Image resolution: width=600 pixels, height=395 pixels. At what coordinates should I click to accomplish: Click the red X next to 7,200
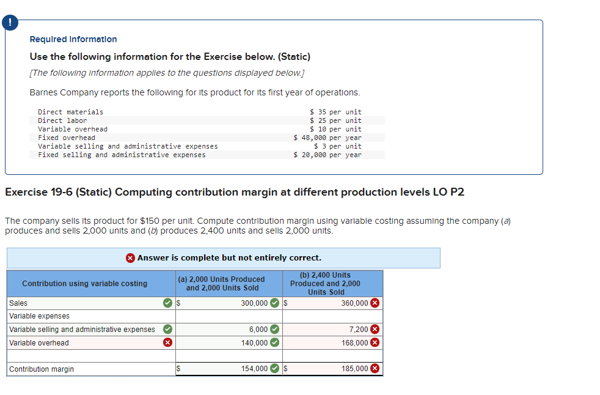(x=375, y=329)
